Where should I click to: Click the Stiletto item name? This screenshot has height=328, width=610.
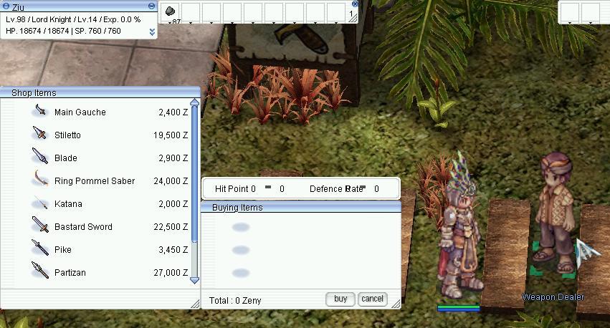pos(67,135)
